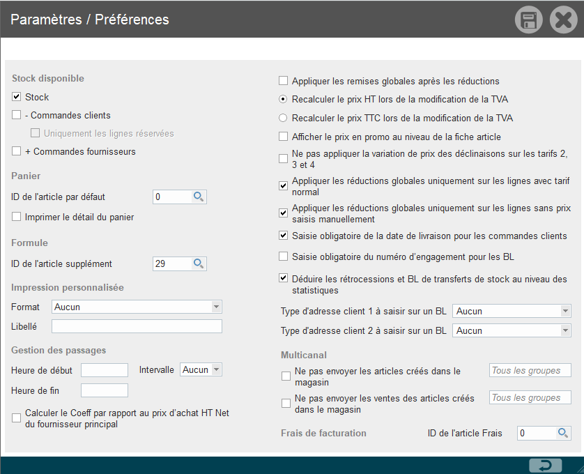Enable the '- Commandes clients' checkbox

coord(17,115)
